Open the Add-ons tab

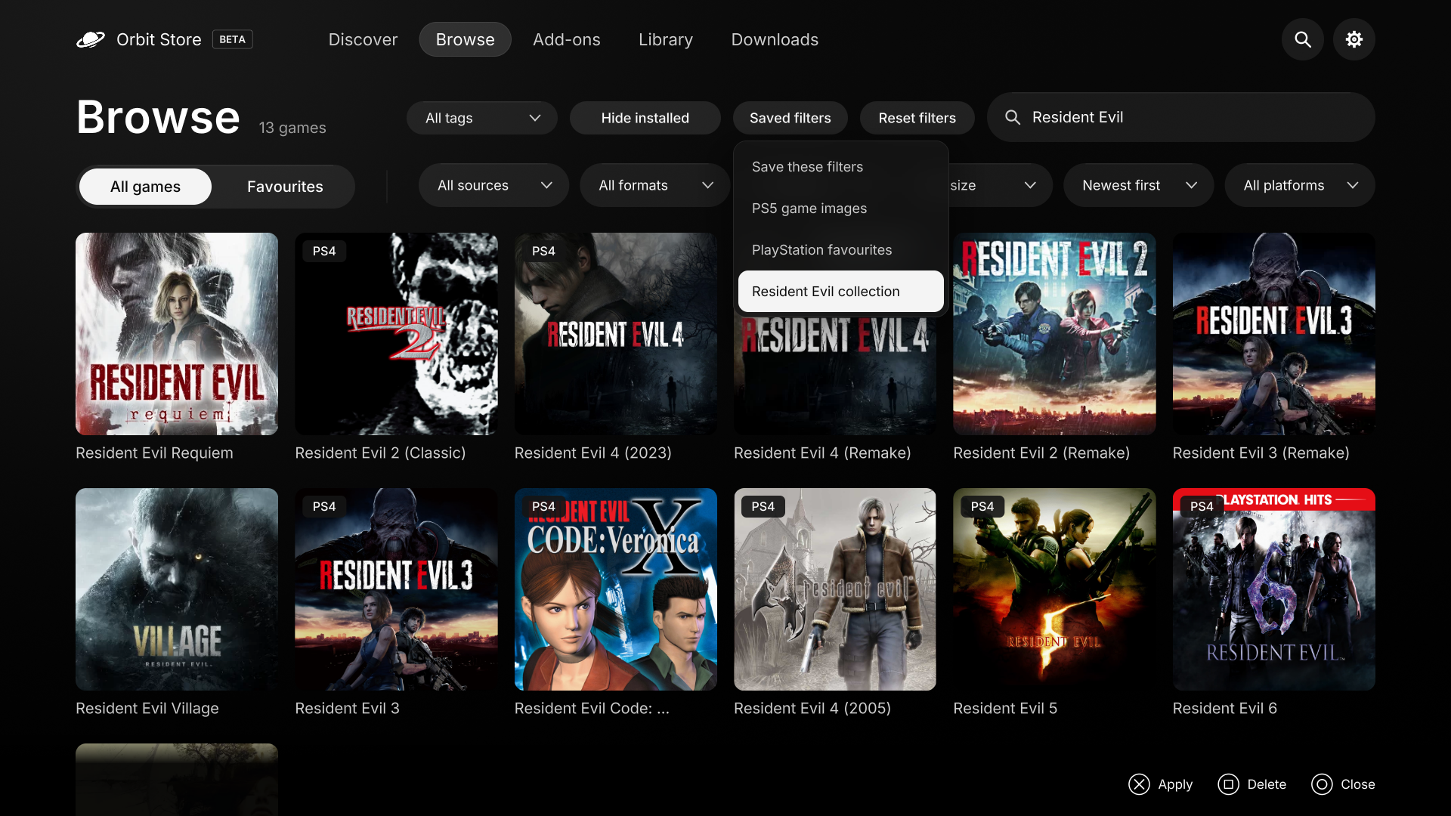pos(567,39)
